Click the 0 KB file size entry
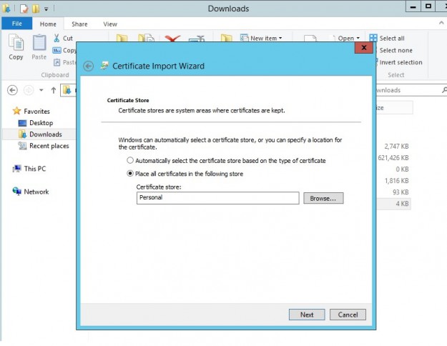 402,169
